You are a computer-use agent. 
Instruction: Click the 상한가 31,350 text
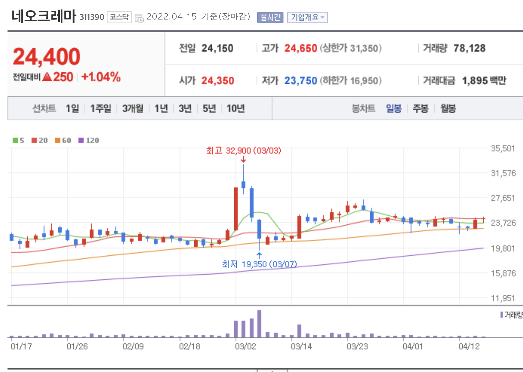[x=351, y=48]
